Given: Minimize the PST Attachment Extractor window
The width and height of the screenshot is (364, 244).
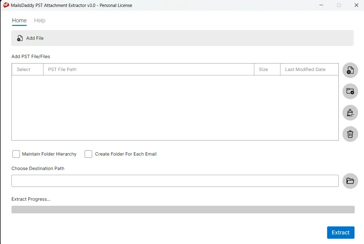Looking at the screenshot, I should 321,5.
